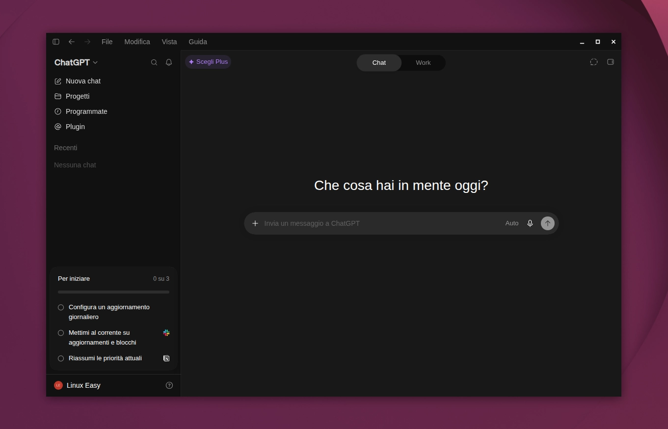
Task: Close the ChatGPT window
Action: (614, 42)
